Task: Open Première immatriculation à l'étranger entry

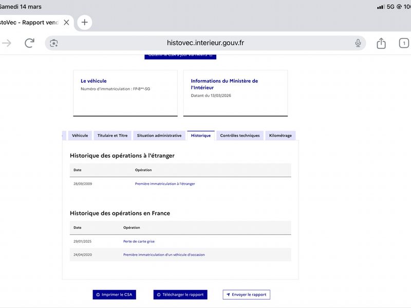Action: [165, 184]
